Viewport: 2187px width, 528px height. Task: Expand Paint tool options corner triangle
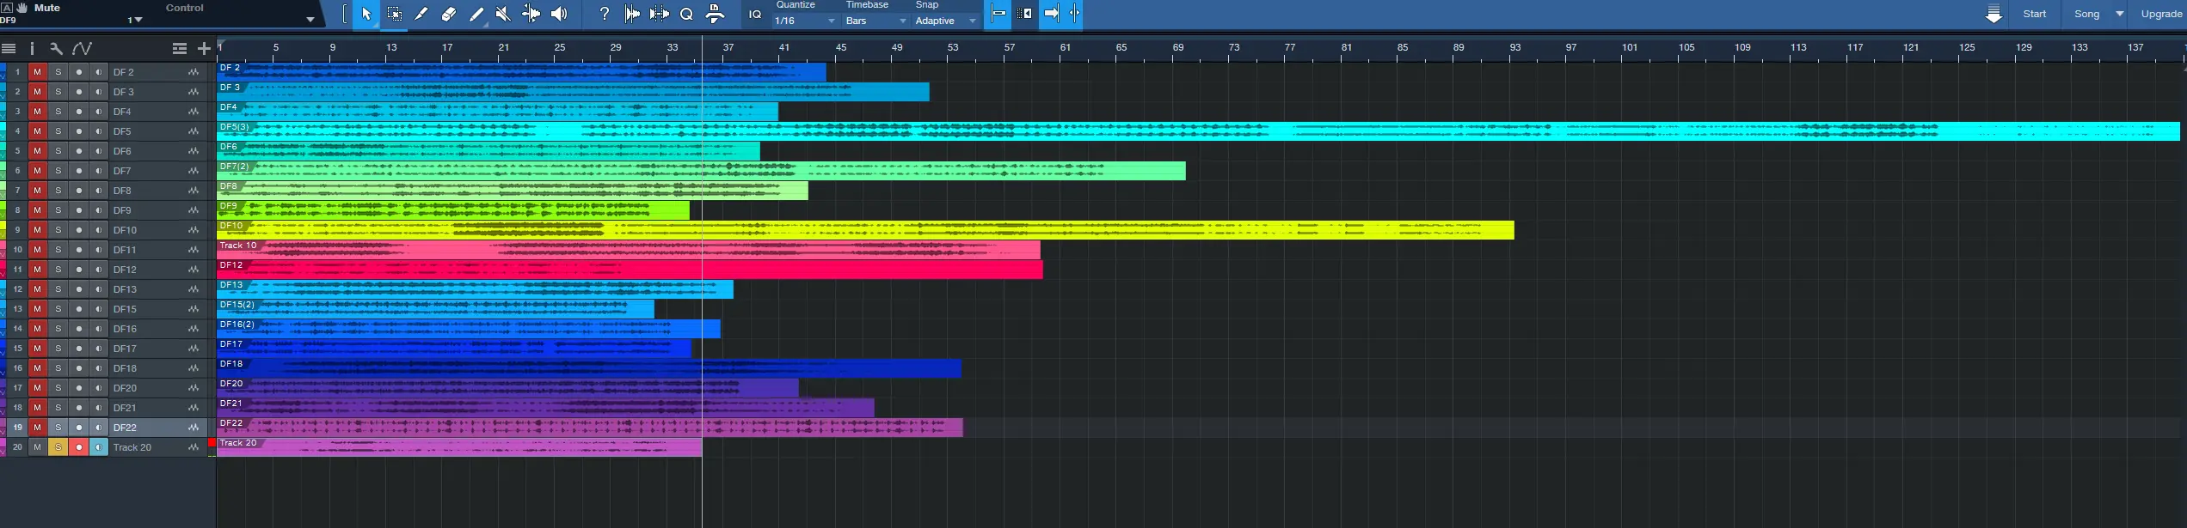[x=486, y=25]
